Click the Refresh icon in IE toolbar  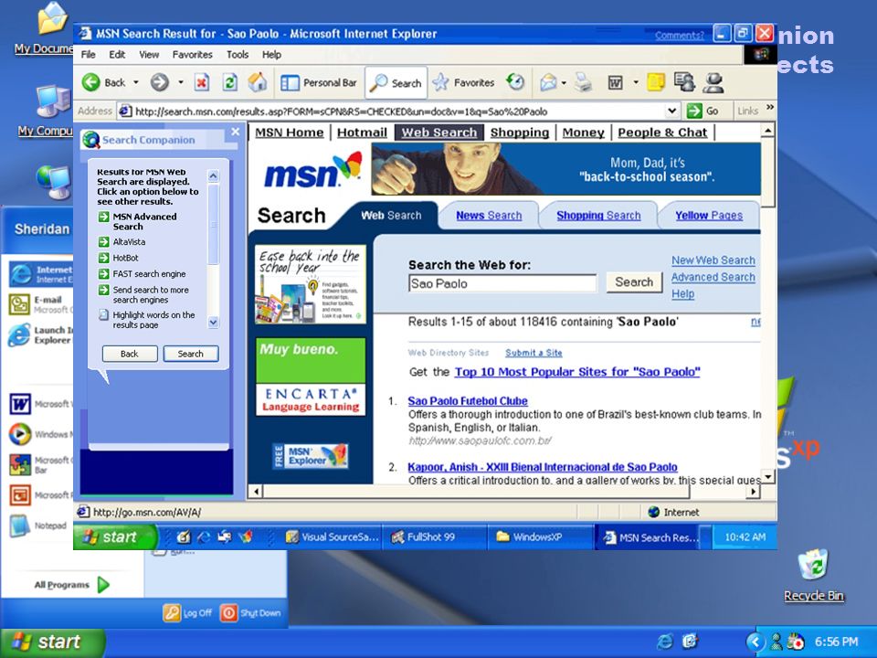coord(229,83)
